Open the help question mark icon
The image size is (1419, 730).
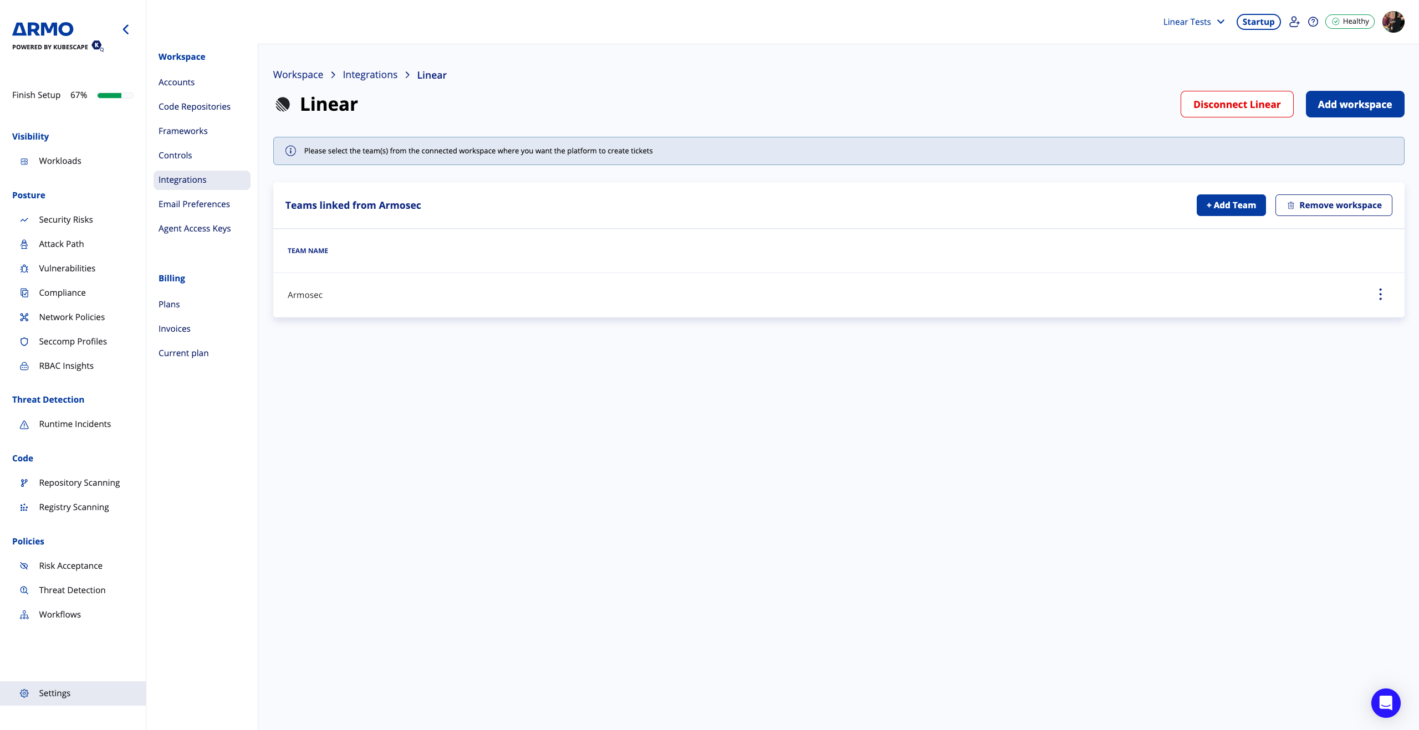pos(1313,22)
